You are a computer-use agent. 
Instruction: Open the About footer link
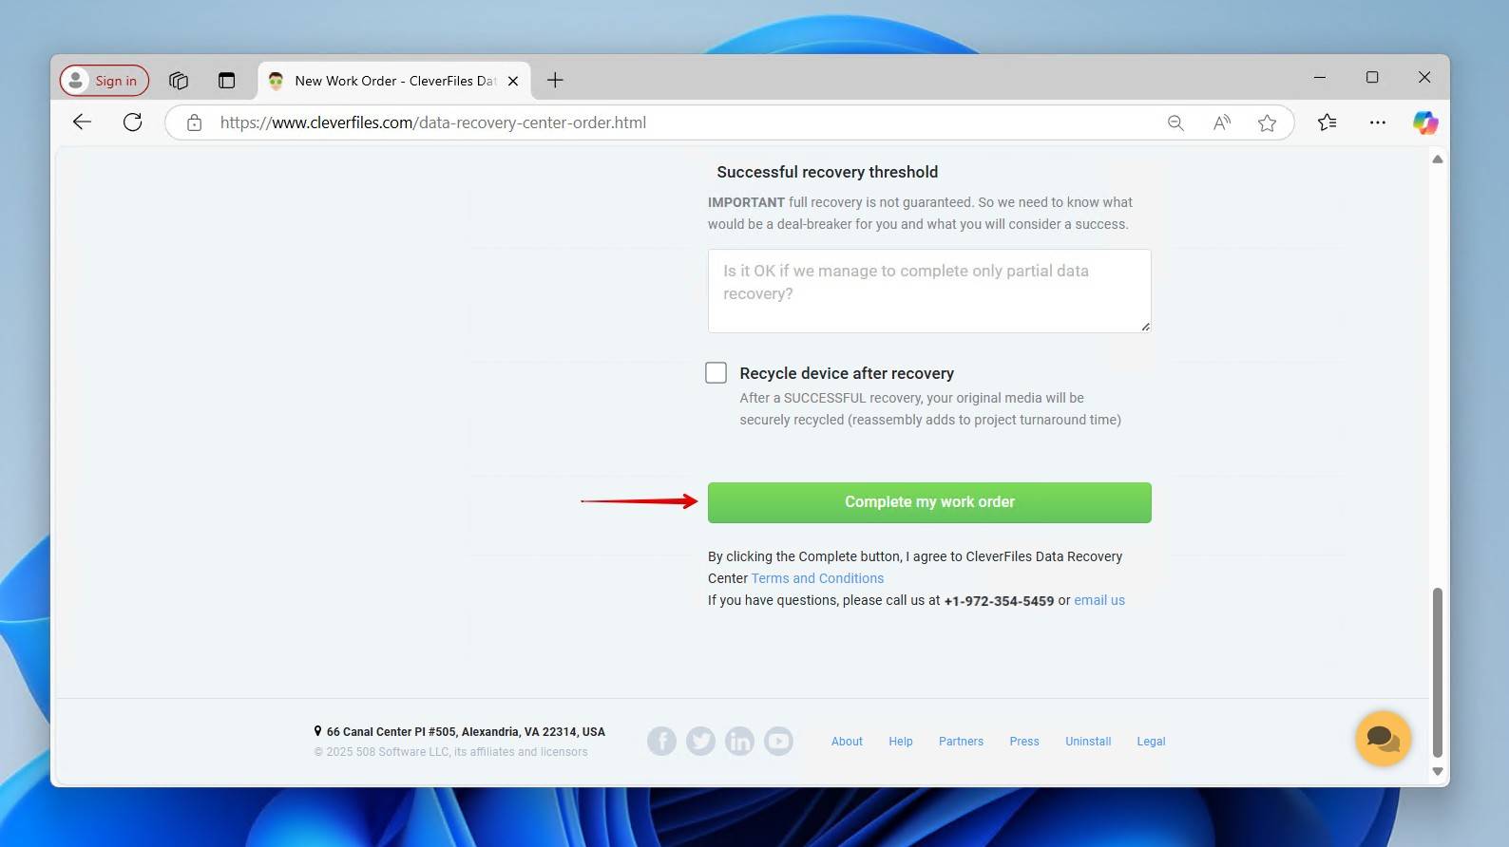pos(847,742)
